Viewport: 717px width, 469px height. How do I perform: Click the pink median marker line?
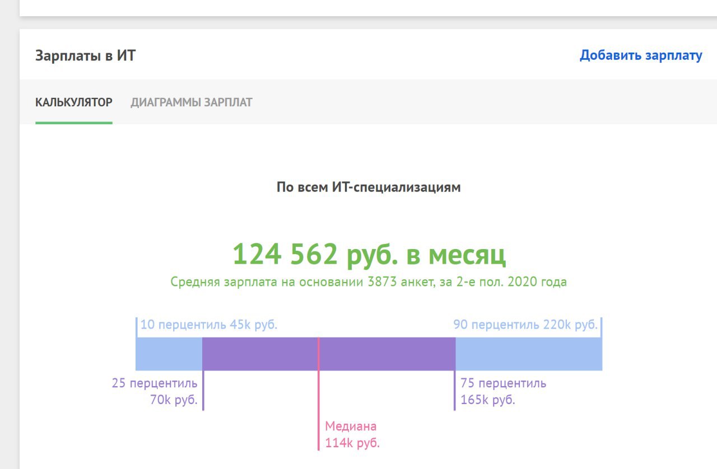[319, 393]
